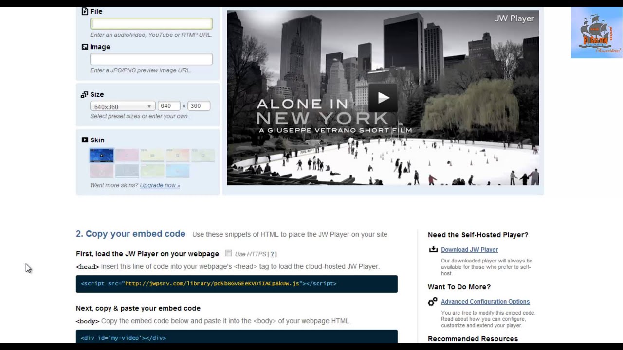Viewport: 623px width, 350px height.
Task: Click the Skin section play icon
Action: (85, 140)
